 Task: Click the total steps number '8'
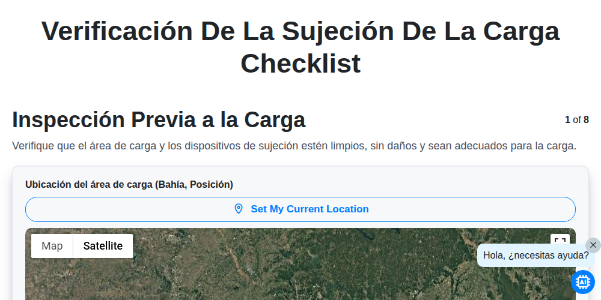(586, 120)
